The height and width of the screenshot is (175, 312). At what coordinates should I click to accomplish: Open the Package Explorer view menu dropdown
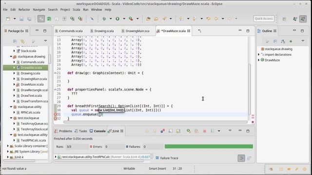click(45, 41)
